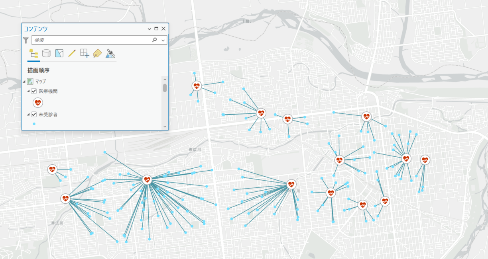Open List By Editing pencil icon
488x259 pixels.
pyautogui.click(x=72, y=53)
